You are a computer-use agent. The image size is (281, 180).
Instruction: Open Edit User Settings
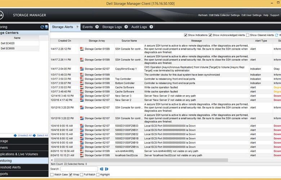(x=251, y=15)
